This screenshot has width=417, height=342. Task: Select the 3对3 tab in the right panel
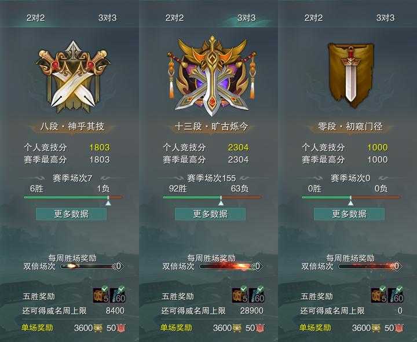[385, 18]
